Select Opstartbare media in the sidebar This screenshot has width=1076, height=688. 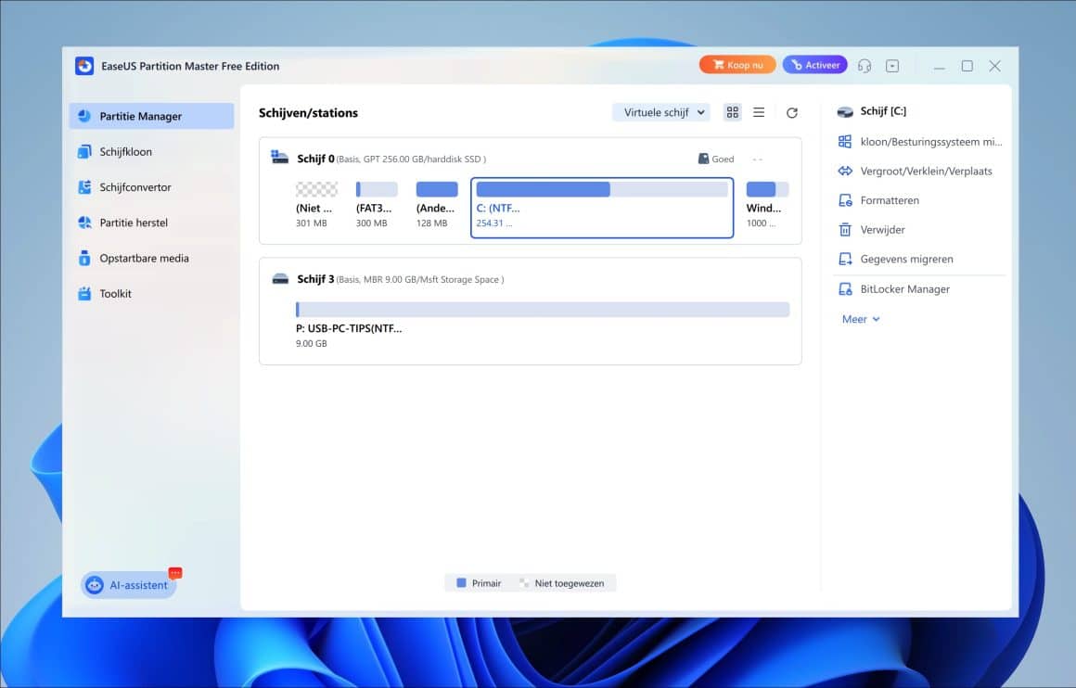tap(143, 258)
